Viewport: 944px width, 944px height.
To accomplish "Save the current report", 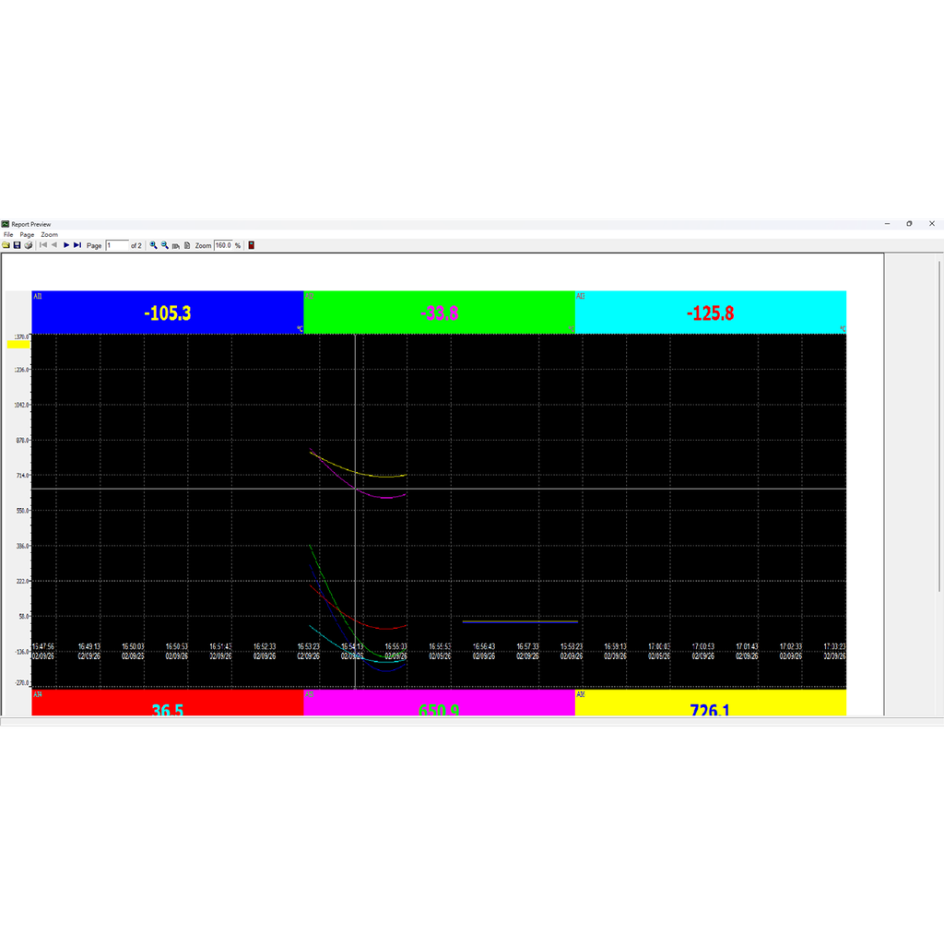I will (17, 245).
